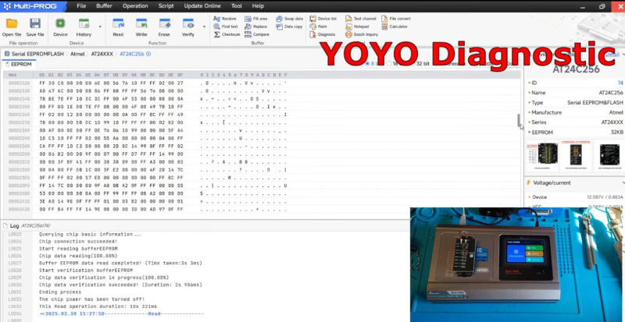Click the Atmel breadcrumb
The width and height of the screenshot is (625, 322).
click(77, 54)
